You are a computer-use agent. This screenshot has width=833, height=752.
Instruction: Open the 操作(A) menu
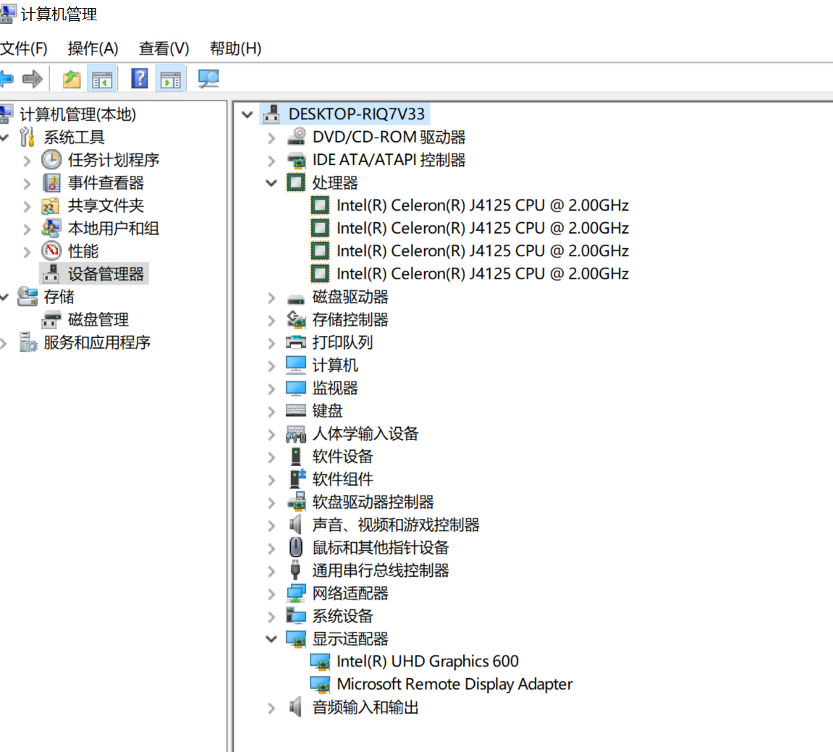pyautogui.click(x=93, y=48)
